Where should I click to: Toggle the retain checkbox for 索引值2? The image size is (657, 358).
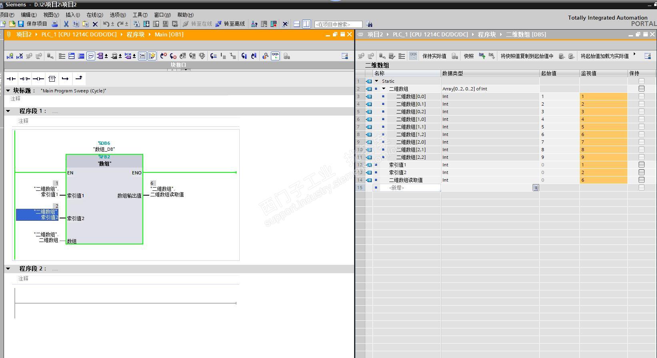[x=641, y=172]
